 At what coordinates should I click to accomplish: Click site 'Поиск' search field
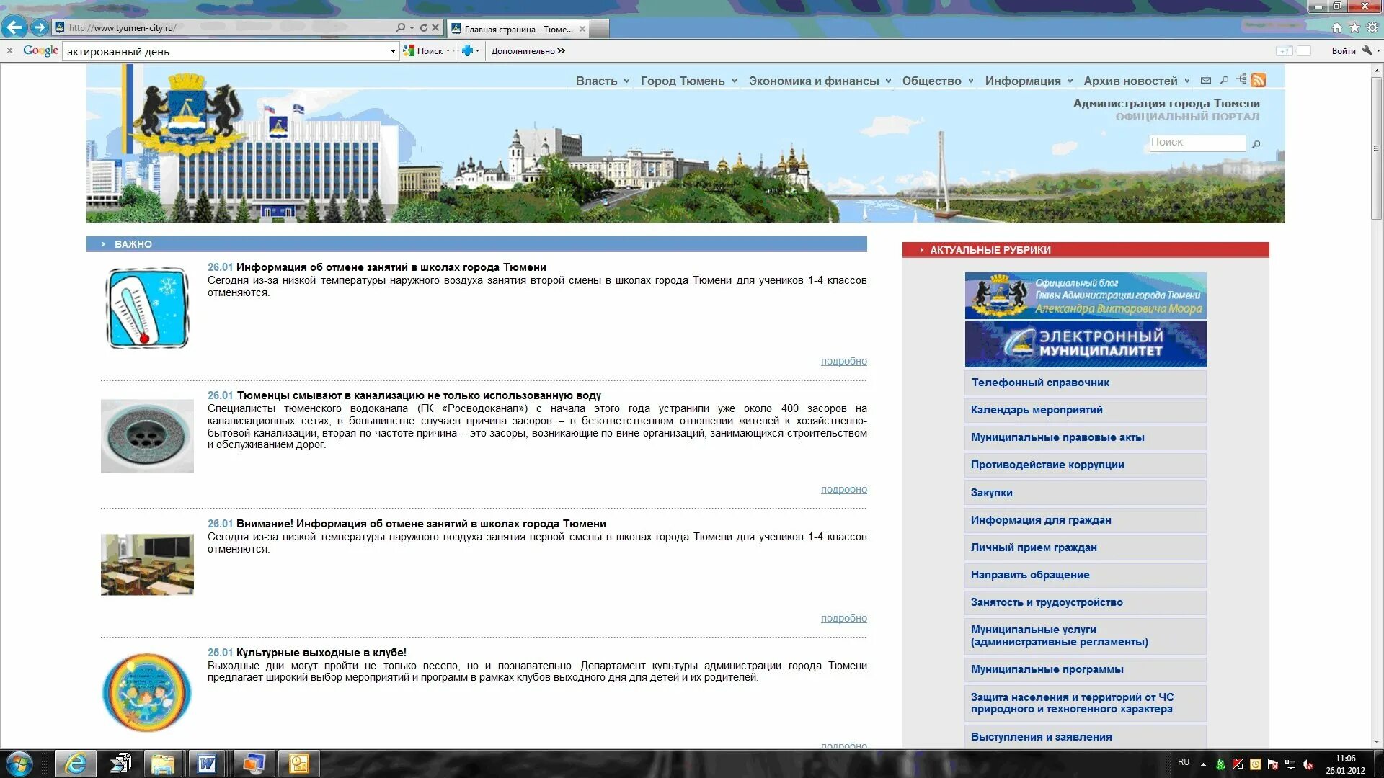pyautogui.click(x=1197, y=143)
